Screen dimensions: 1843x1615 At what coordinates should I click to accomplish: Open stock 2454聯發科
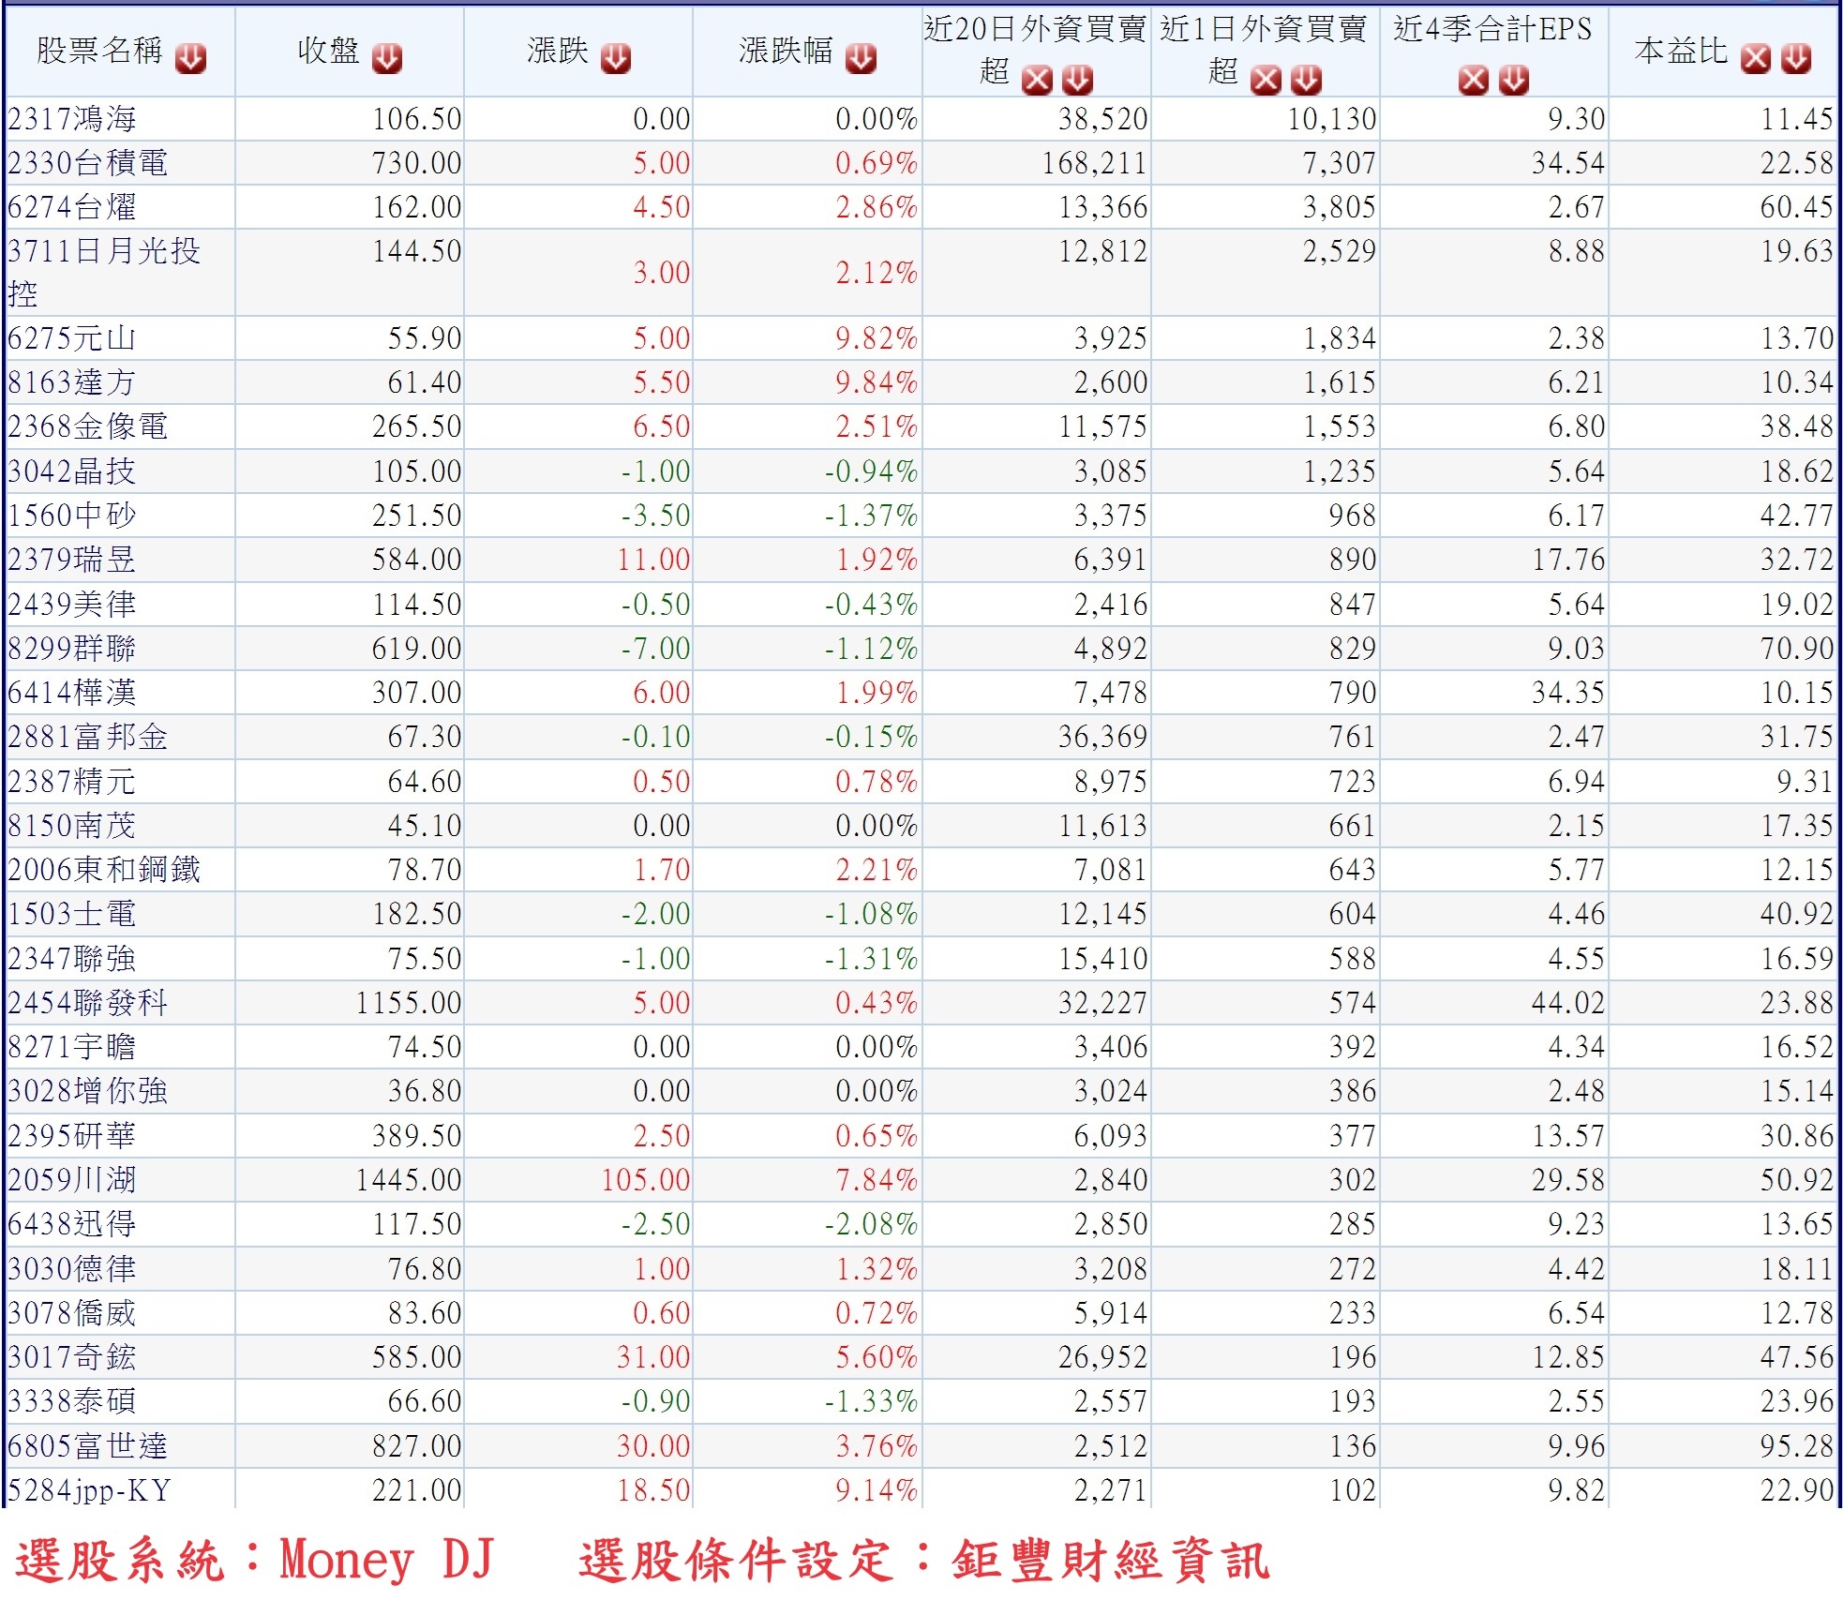pos(88,1003)
